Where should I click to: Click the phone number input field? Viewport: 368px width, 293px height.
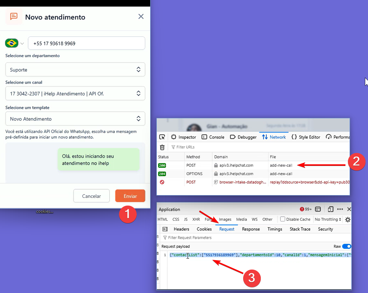tap(87, 43)
